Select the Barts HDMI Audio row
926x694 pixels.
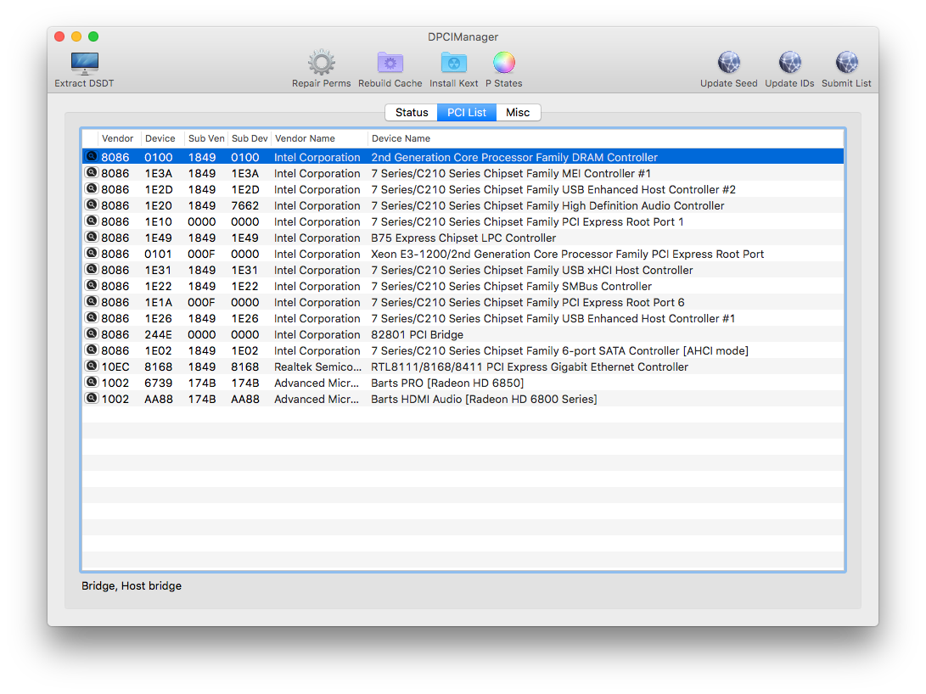[484, 400]
